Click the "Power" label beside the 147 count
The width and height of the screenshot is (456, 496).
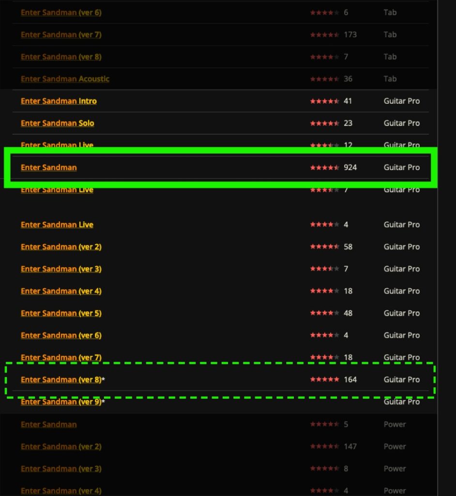coord(395,446)
